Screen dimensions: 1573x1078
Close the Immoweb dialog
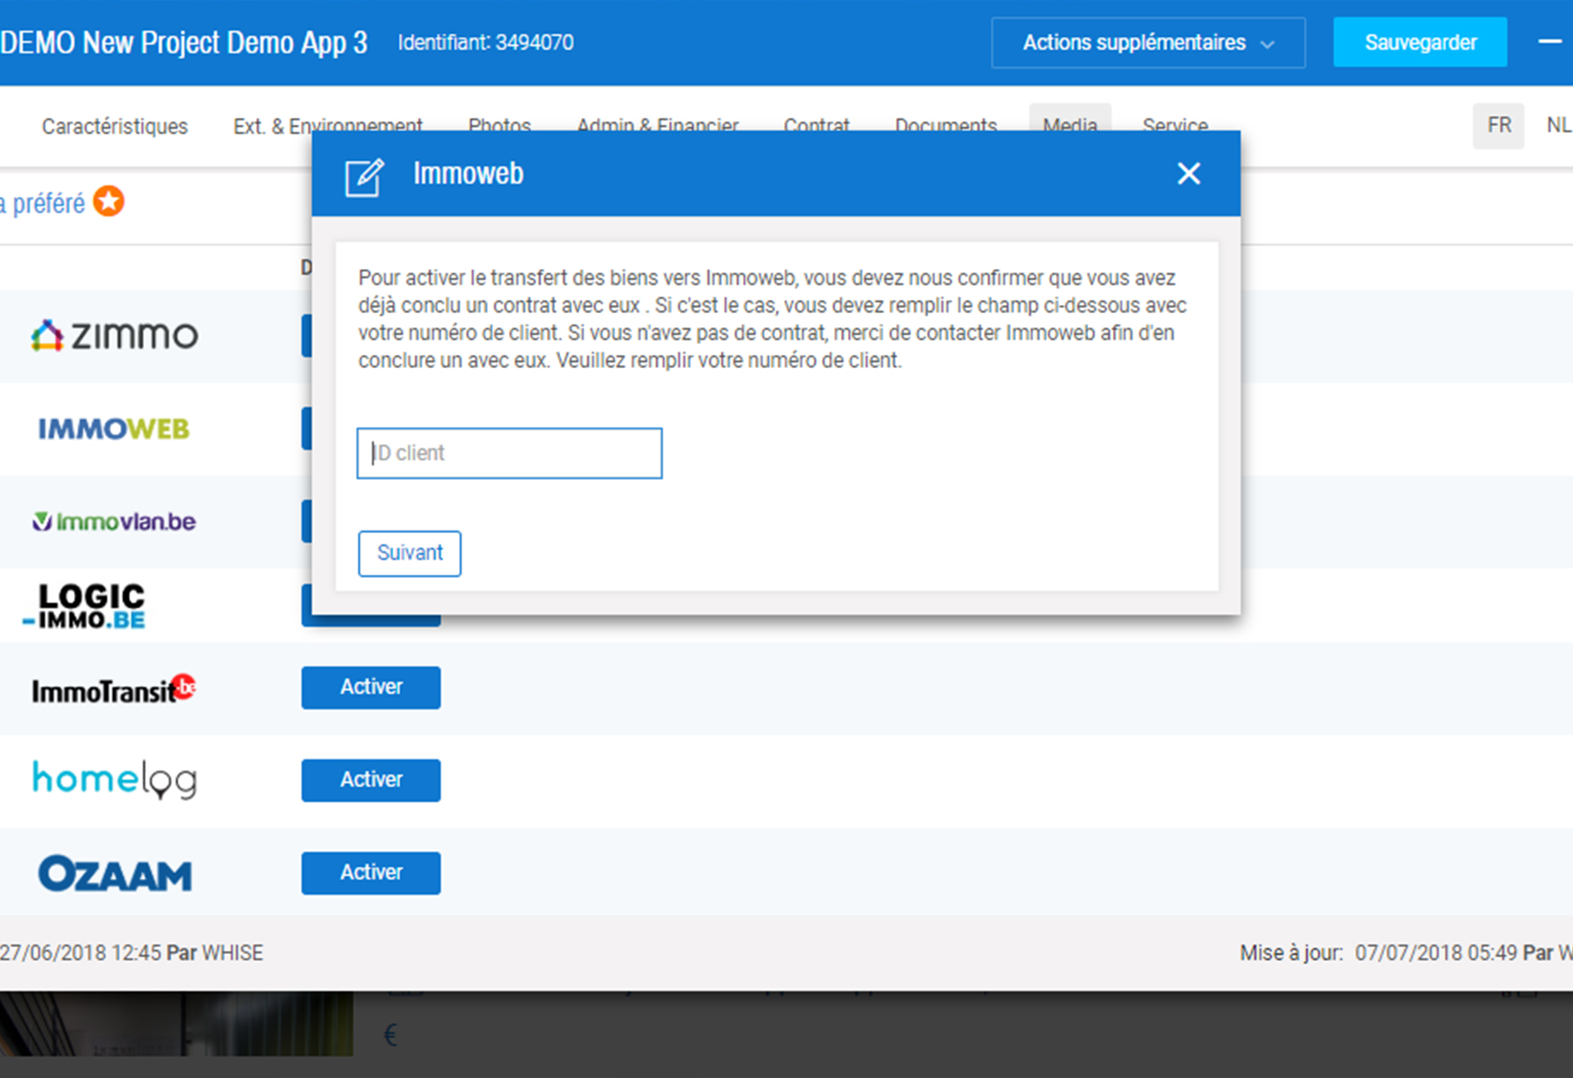[1188, 173]
